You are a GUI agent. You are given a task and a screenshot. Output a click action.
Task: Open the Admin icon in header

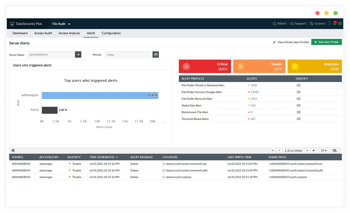pos(274,24)
